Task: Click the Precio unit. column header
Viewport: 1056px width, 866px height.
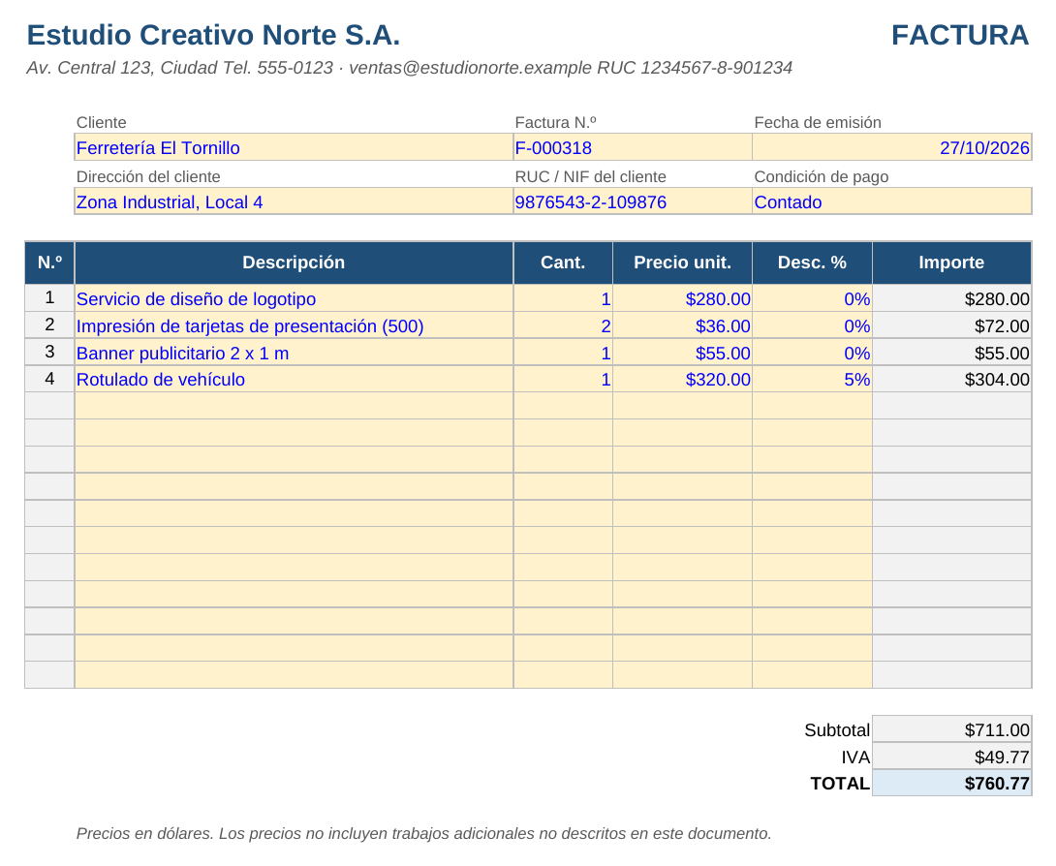Action: click(682, 263)
